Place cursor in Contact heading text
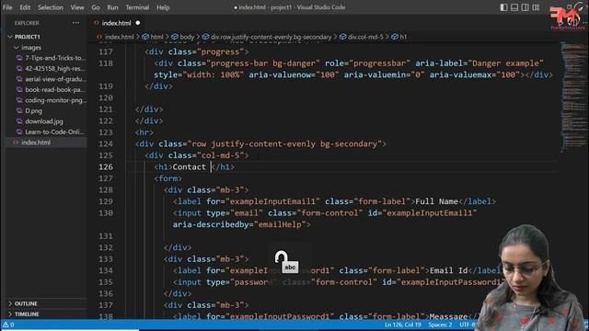Screen dimensions: 589x331 tap(189, 166)
